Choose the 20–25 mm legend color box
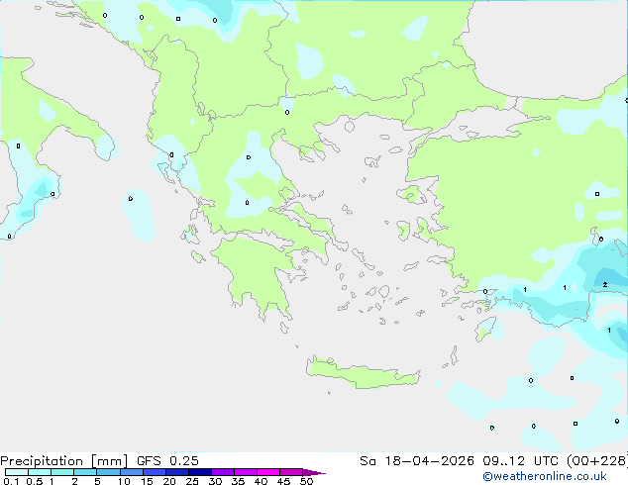This screenshot has width=628, height=485. pyautogui.click(x=176, y=472)
